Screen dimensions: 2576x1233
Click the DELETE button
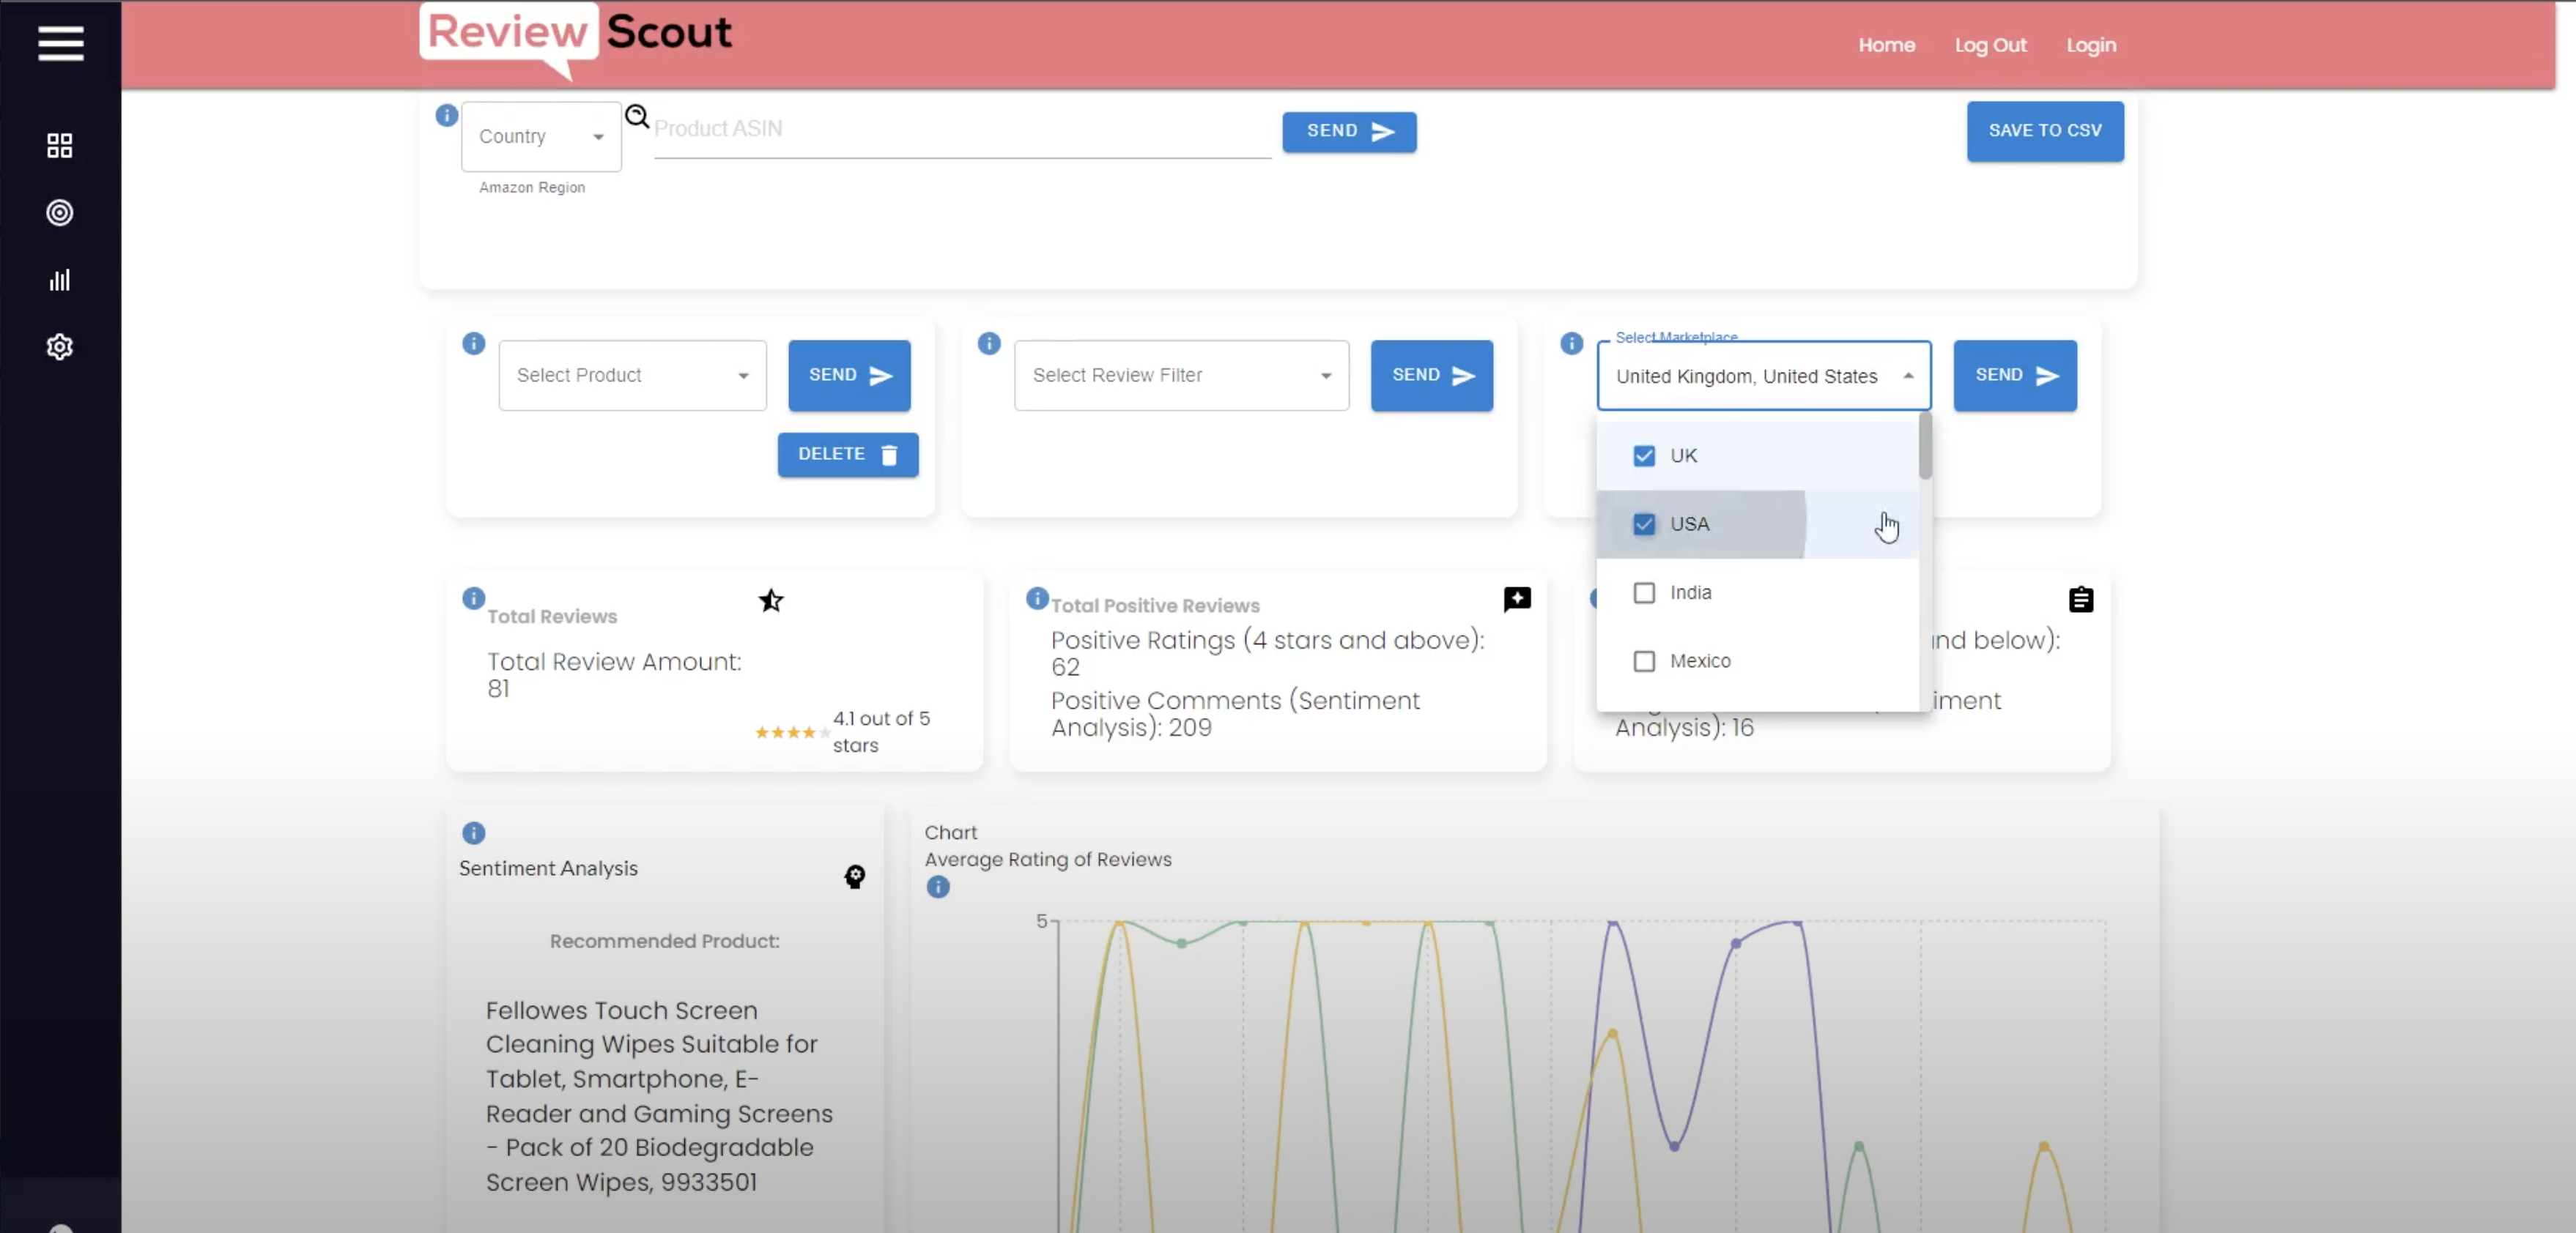[848, 455]
